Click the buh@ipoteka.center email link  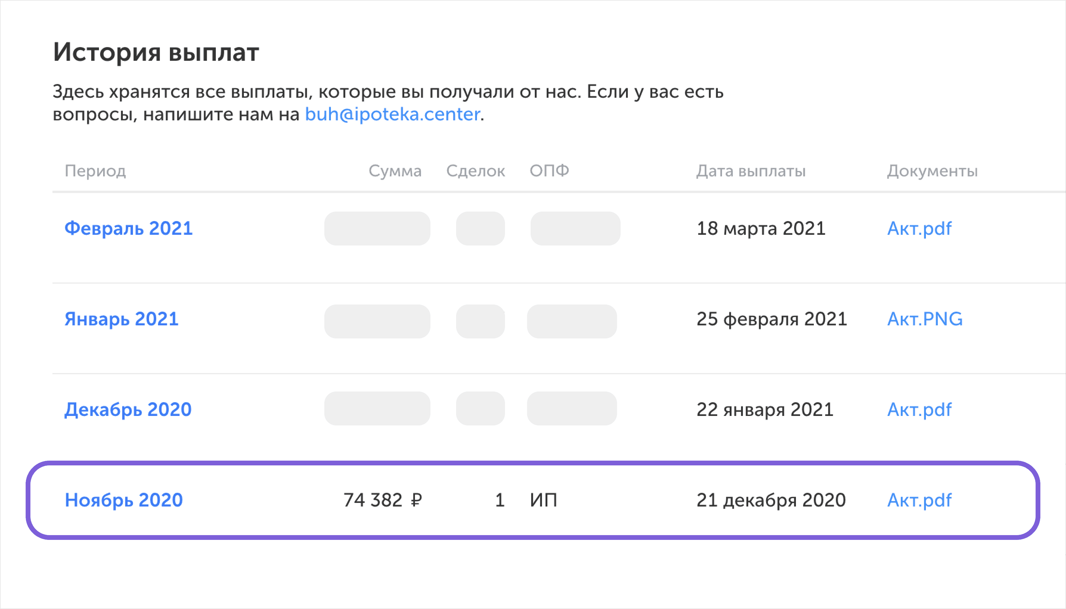click(392, 114)
